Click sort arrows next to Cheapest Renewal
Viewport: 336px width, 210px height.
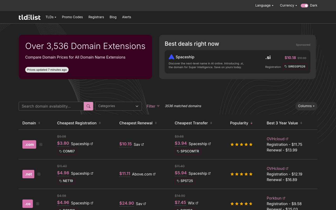pyautogui.click(x=156, y=123)
